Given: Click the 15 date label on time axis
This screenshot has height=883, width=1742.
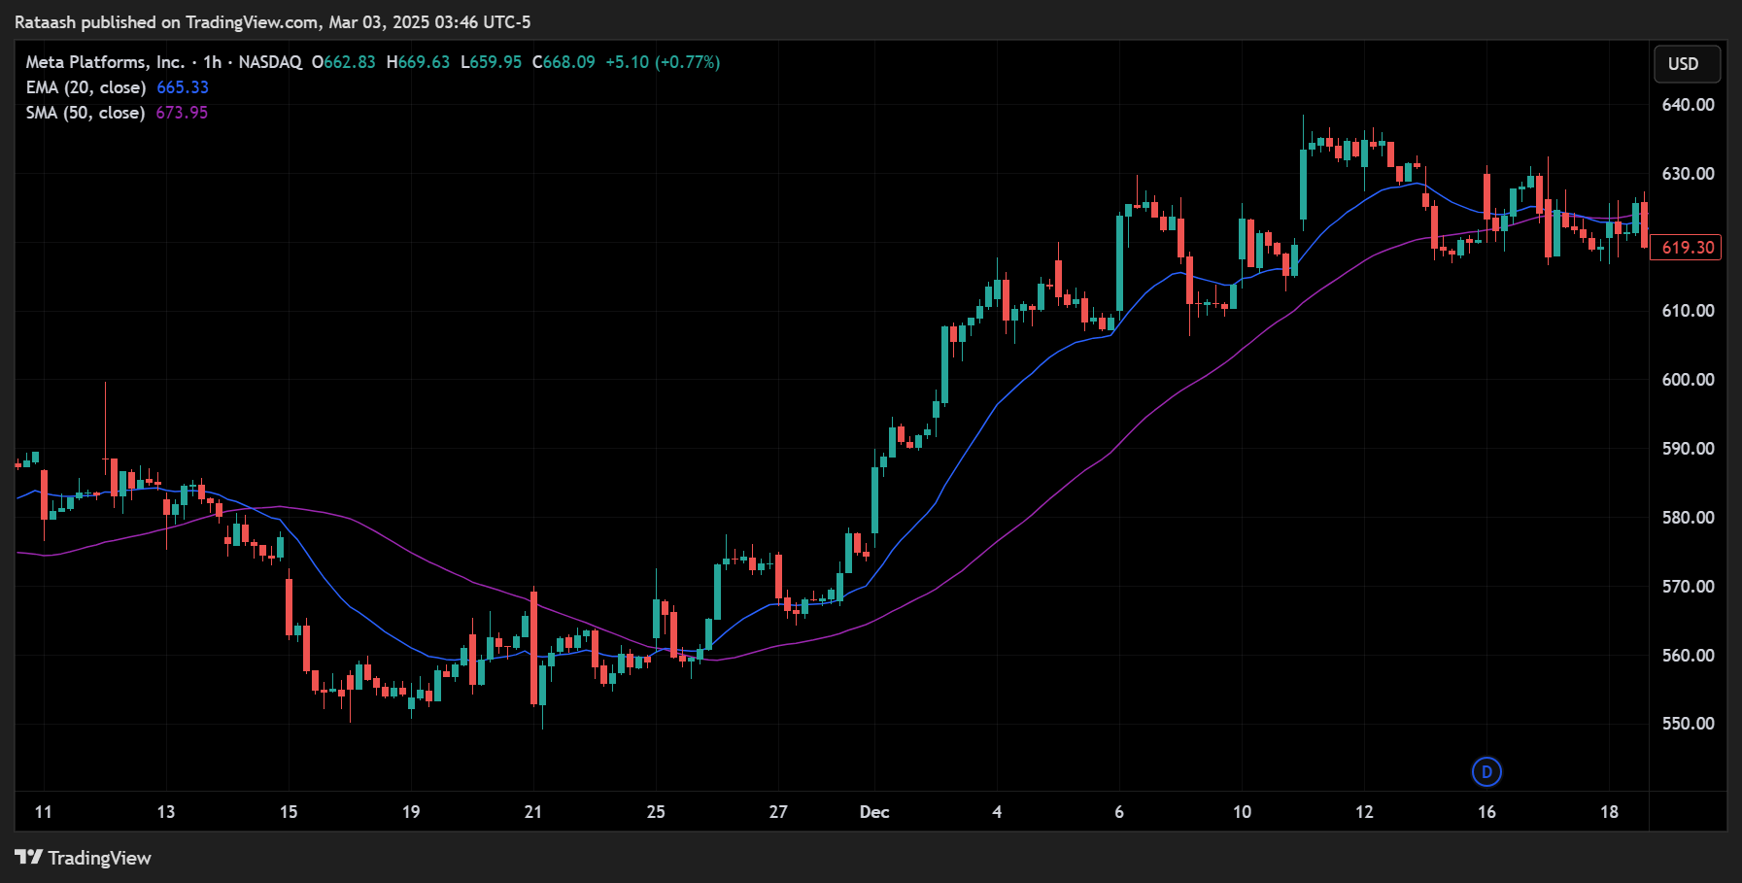Looking at the screenshot, I should 289,812.
